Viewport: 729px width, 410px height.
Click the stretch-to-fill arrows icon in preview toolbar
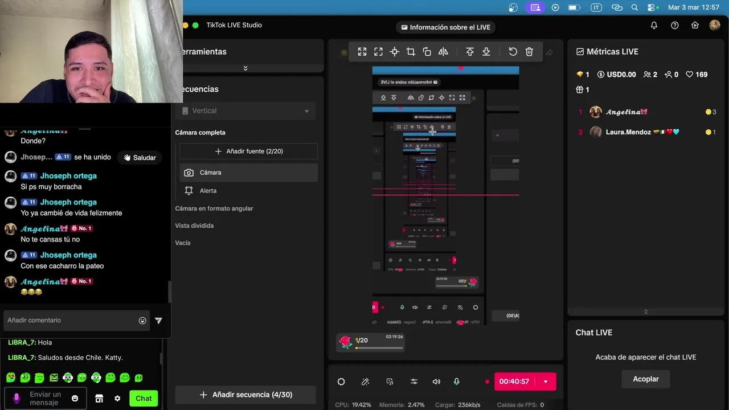pyautogui.click(x=362, y=52)
